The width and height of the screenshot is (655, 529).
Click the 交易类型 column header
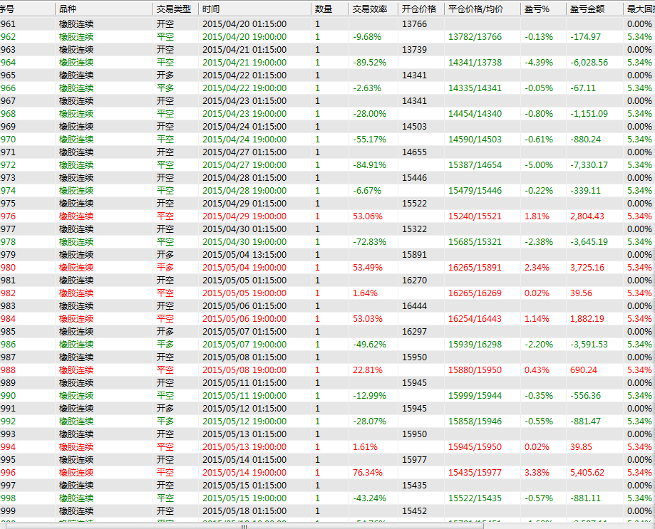[x=173, y=9]
